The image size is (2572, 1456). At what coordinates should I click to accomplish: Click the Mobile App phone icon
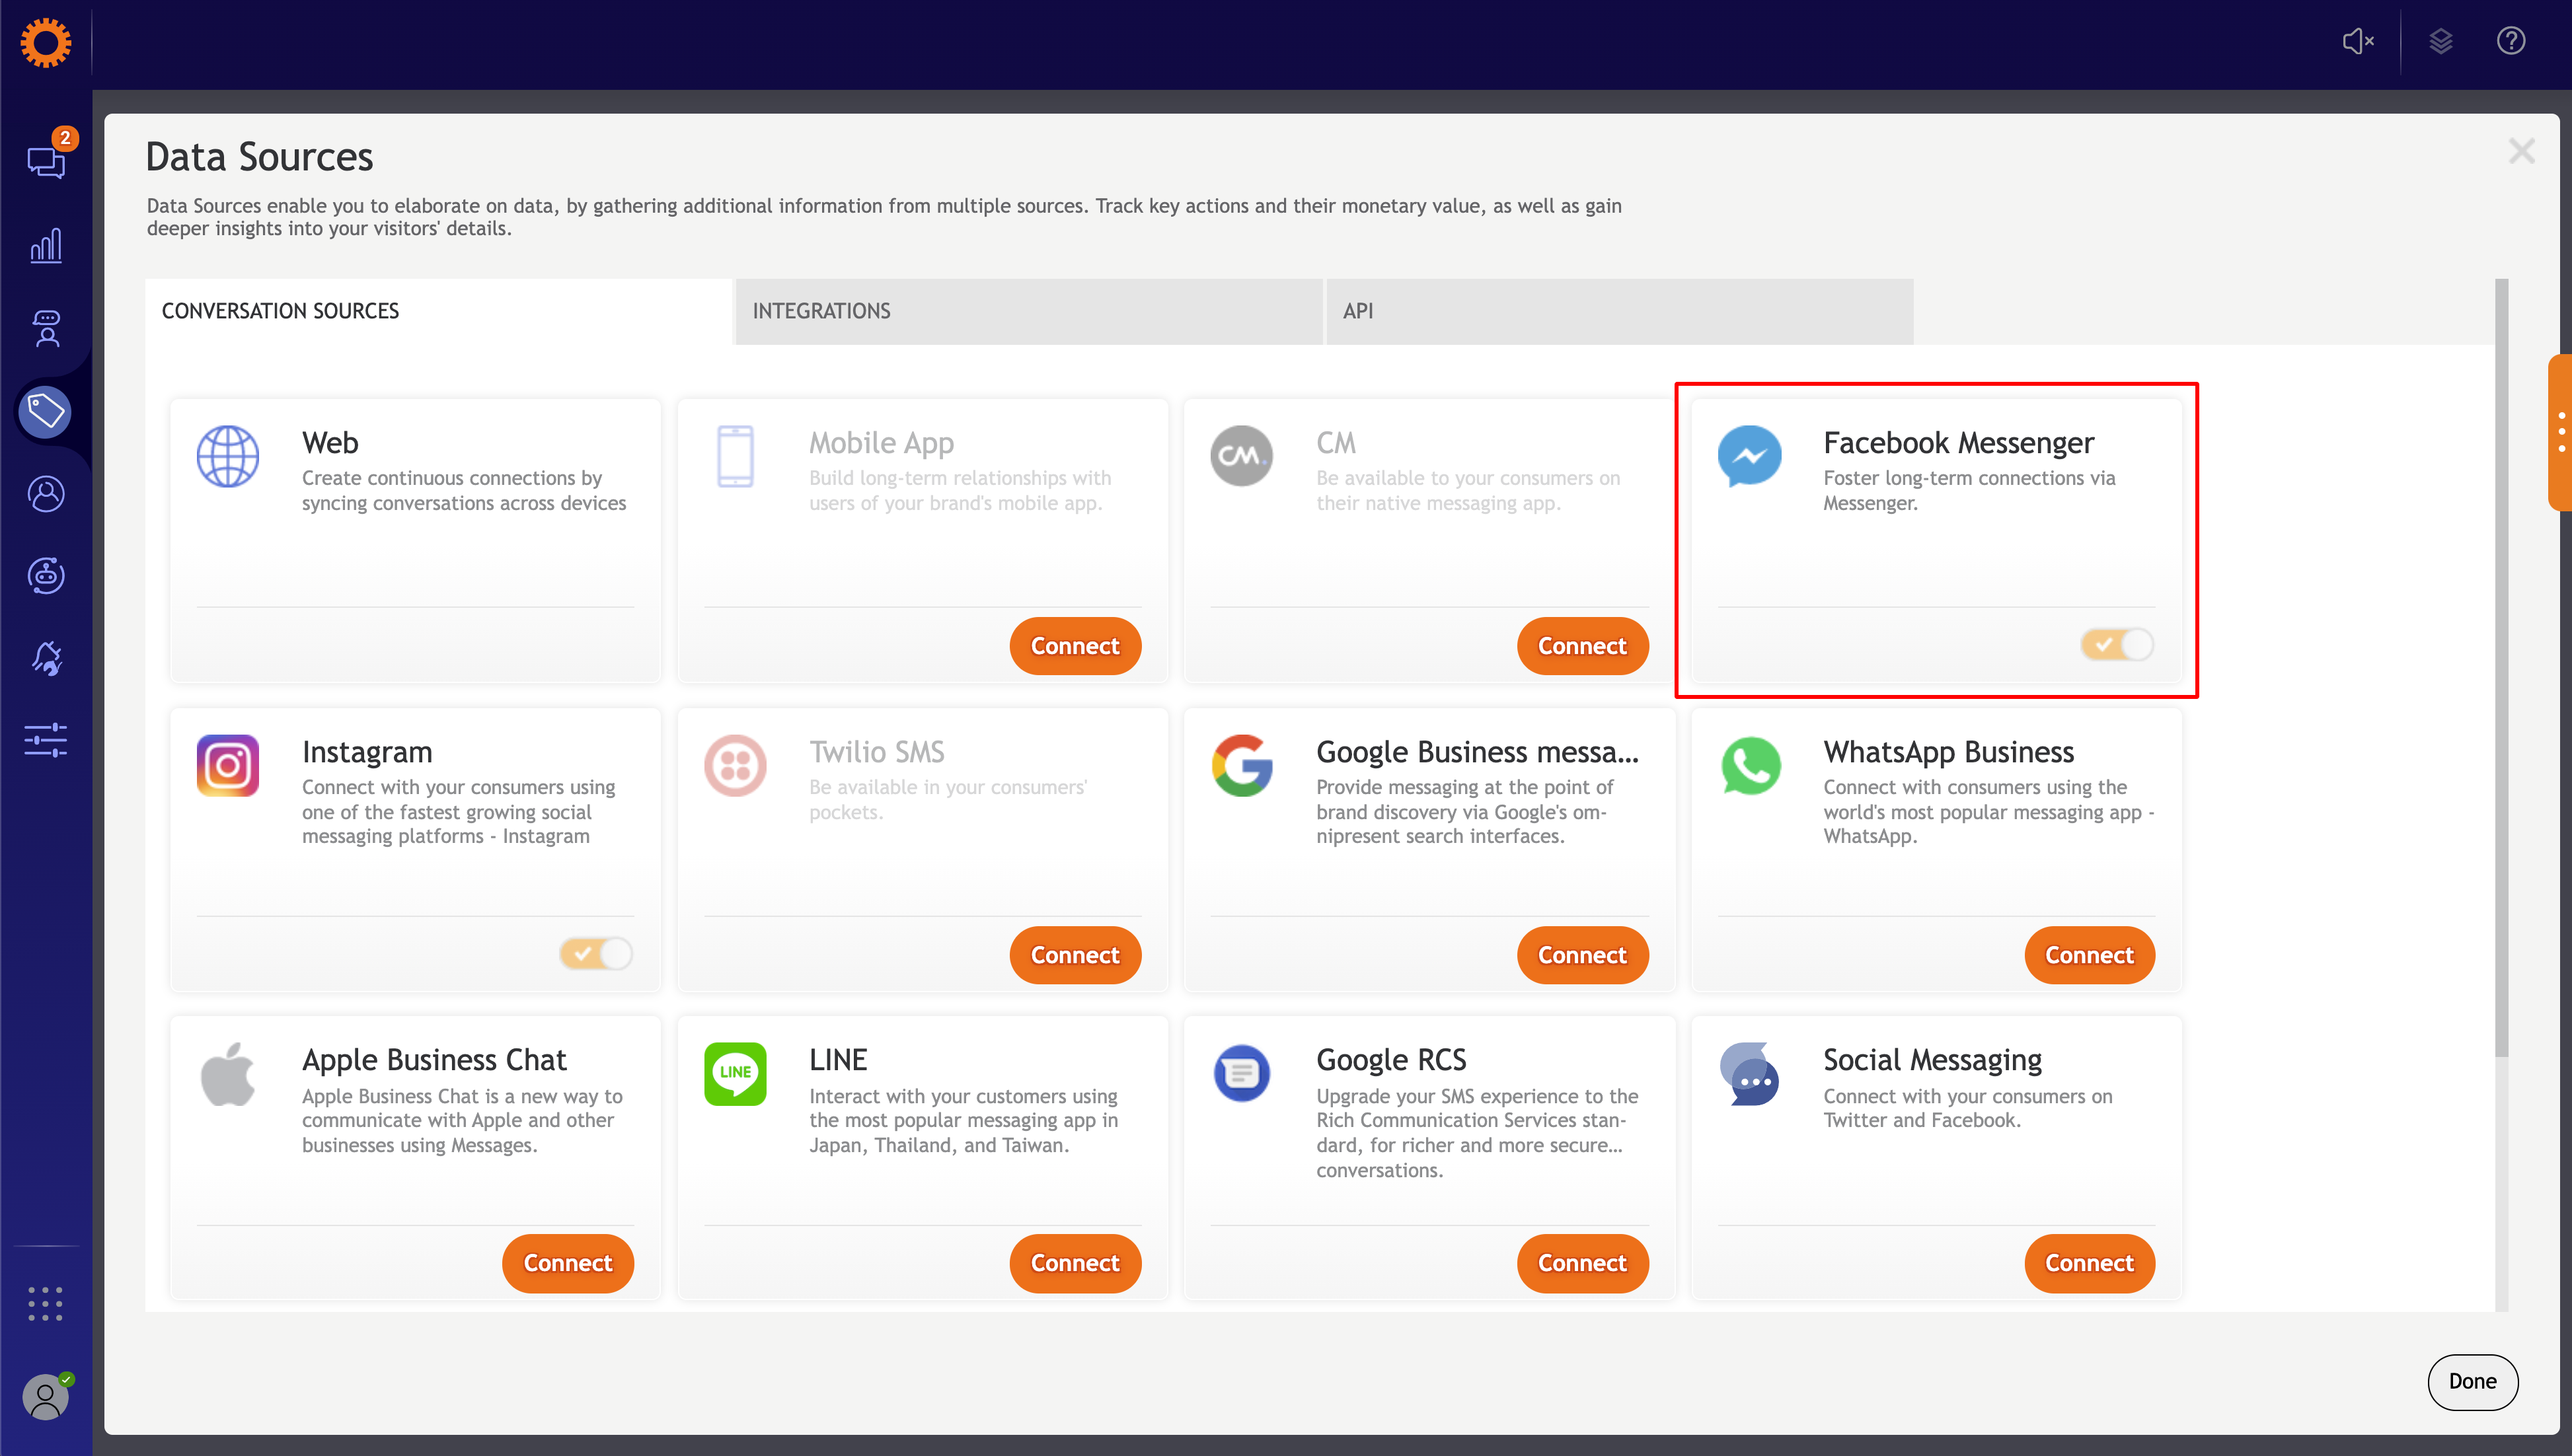[x=735, y=456]
